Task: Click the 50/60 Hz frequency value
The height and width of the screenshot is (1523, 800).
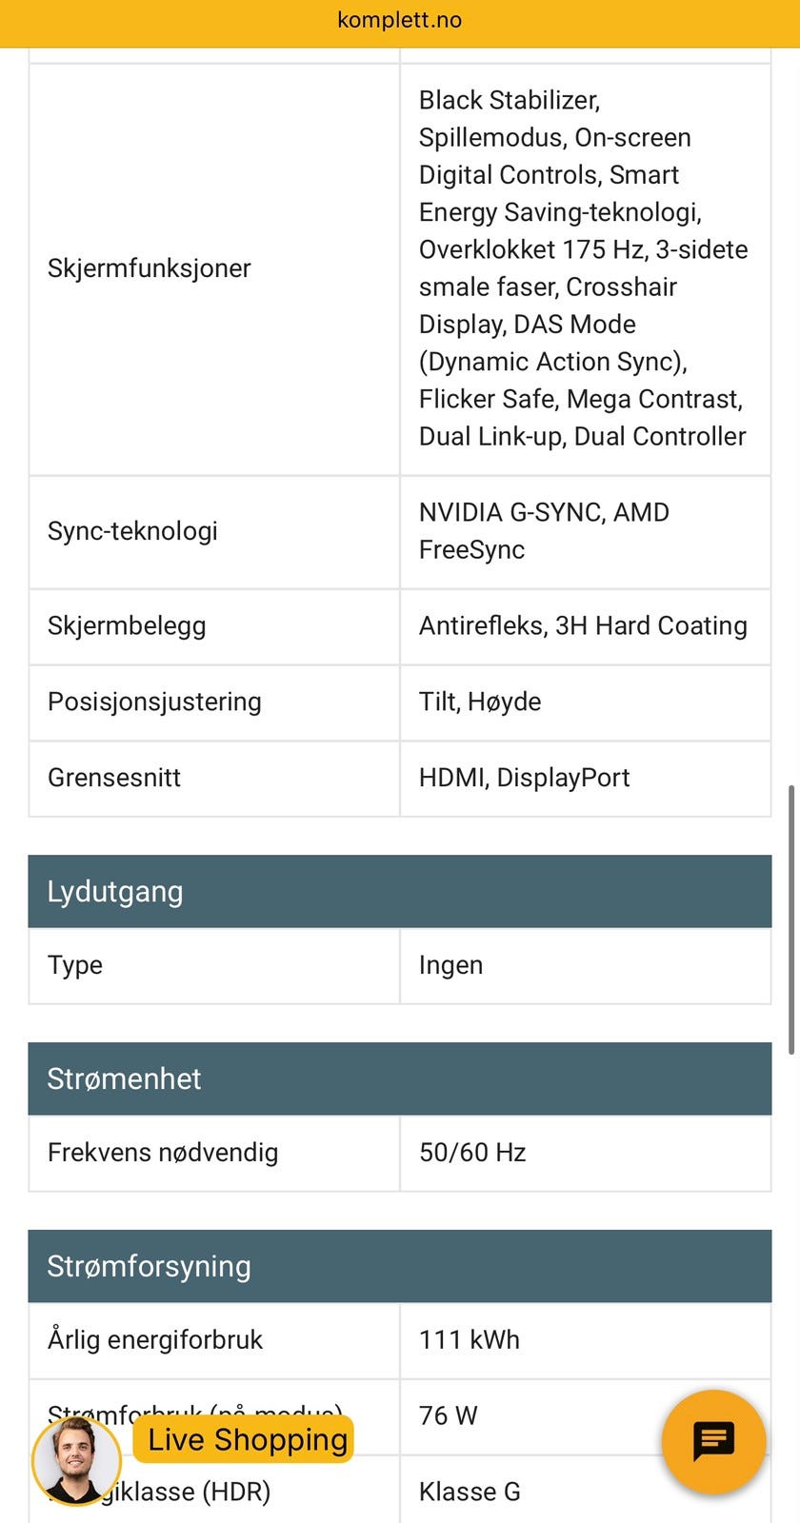Action: pos(472,1153)
